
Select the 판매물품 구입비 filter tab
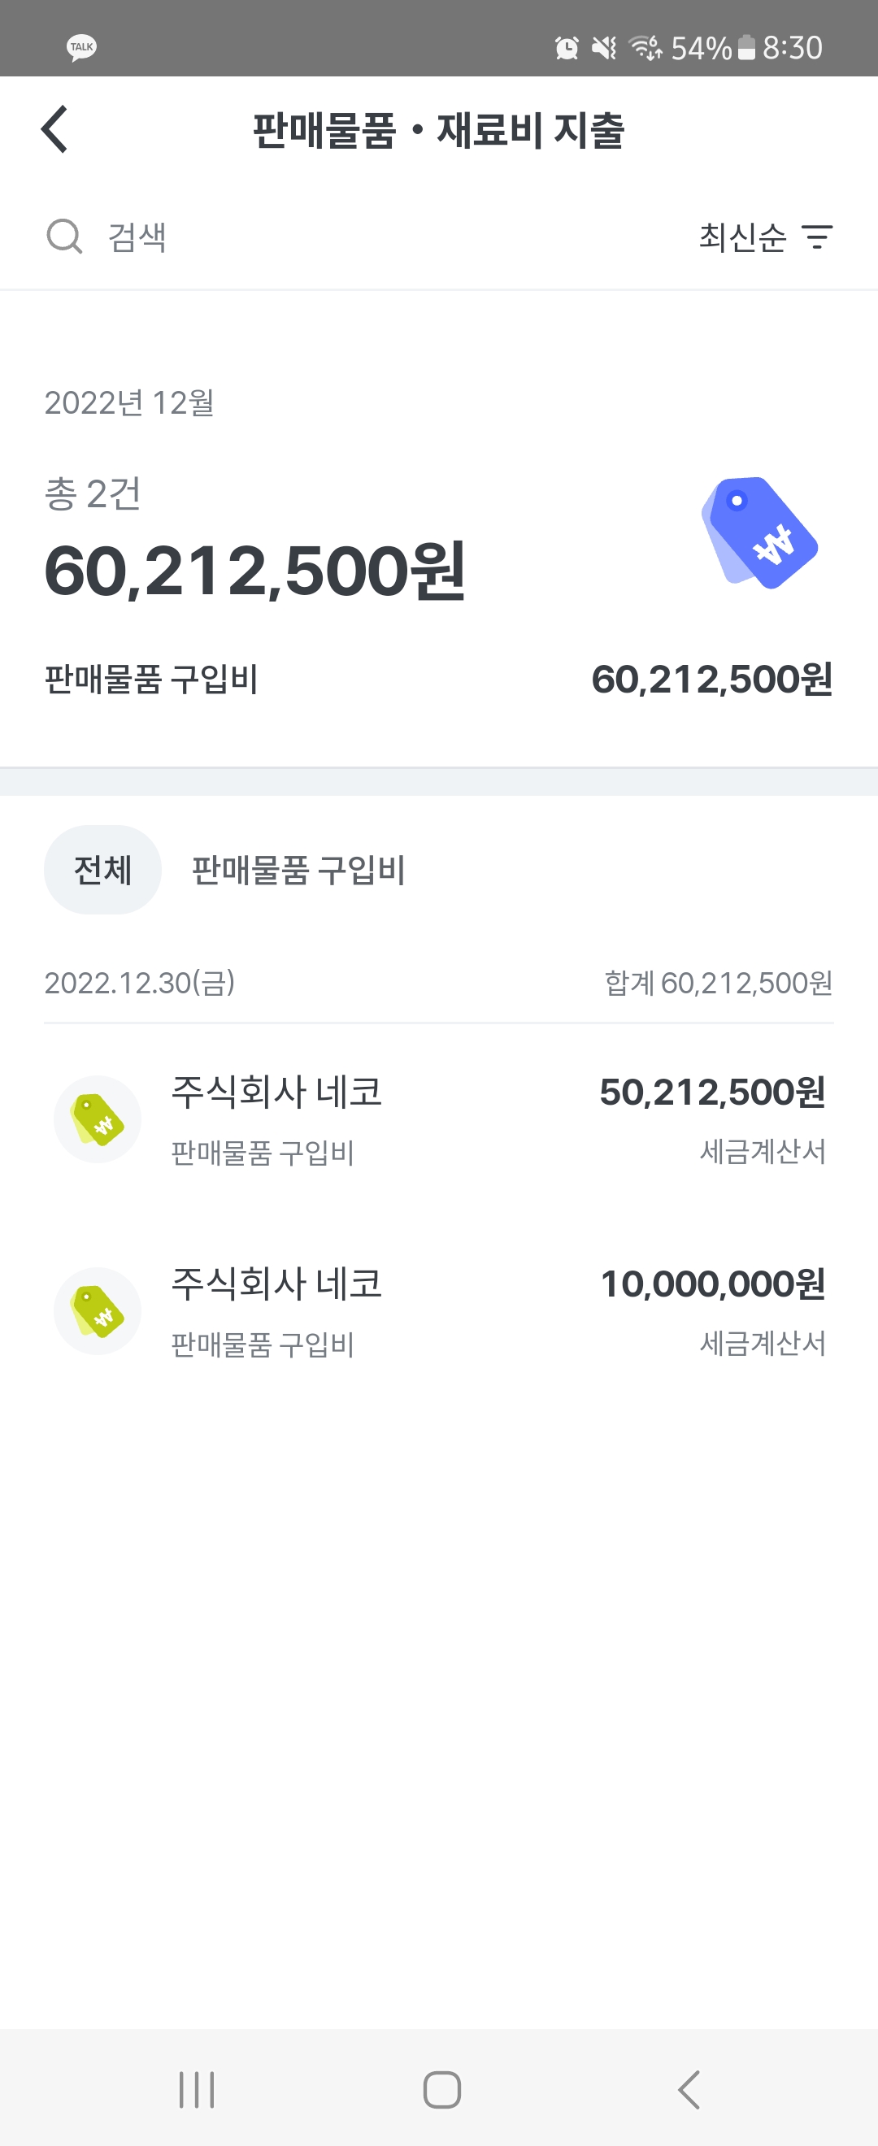click(x=298, y=870)
